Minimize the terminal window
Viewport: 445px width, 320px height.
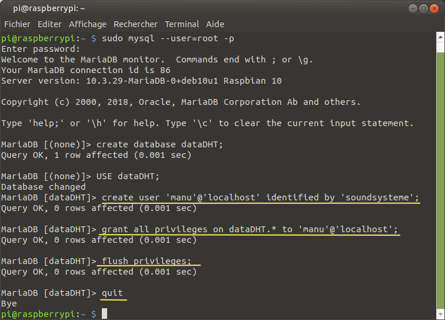pos(413,8)
